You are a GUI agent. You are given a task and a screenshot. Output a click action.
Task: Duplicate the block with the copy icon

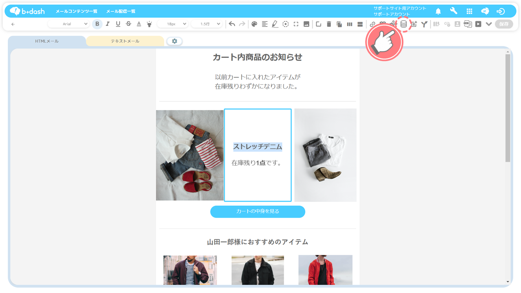(x=339, y=24)
